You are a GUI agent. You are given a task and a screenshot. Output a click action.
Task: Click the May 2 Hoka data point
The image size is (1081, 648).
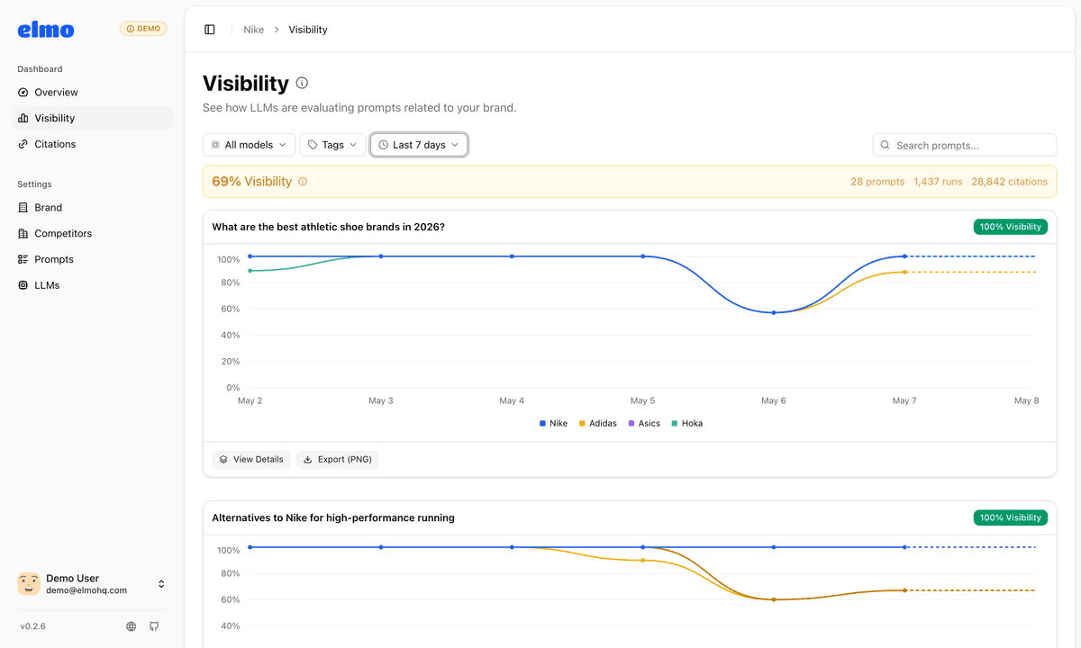(250, 270)
